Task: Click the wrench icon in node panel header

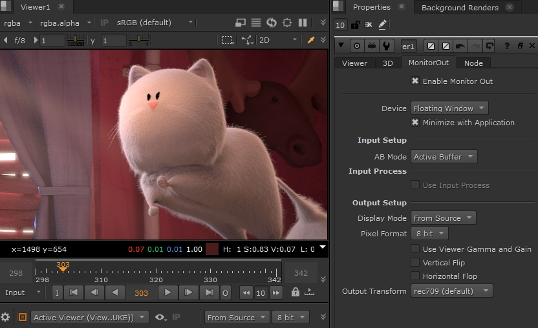Action: pos(386,46)
